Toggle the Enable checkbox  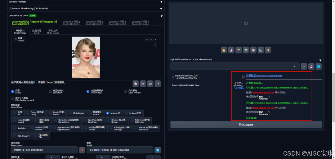pyautogui.click(x=13, y=91)
